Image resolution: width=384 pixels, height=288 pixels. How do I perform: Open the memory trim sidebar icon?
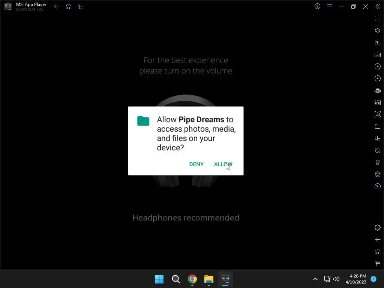click(x=378, y=90)
